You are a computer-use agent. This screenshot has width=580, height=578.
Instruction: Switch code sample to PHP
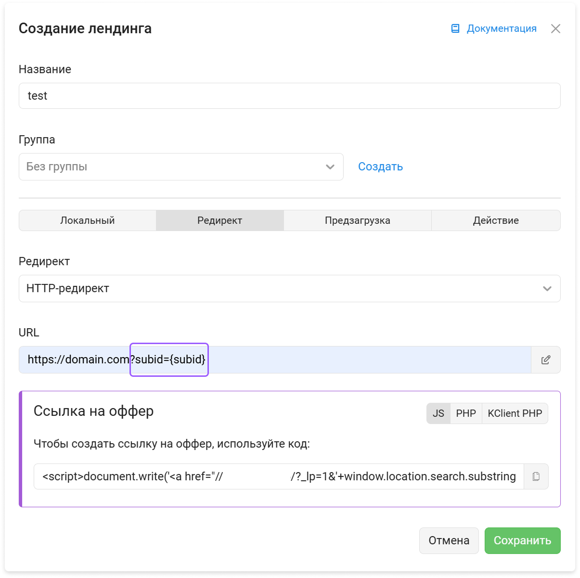tap(466, 413)
